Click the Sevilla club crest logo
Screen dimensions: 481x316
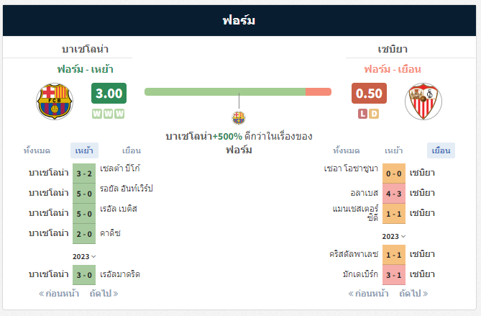click(422, 101)
